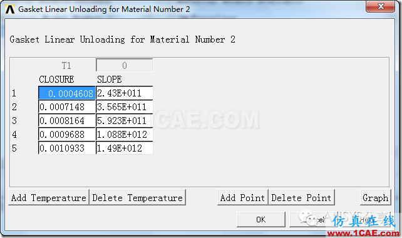Image resolution: width=402 pixels, height=238 pixels.
Task: Click the ANSYS logo icon in title bar
Action: [x=10, y=9]
